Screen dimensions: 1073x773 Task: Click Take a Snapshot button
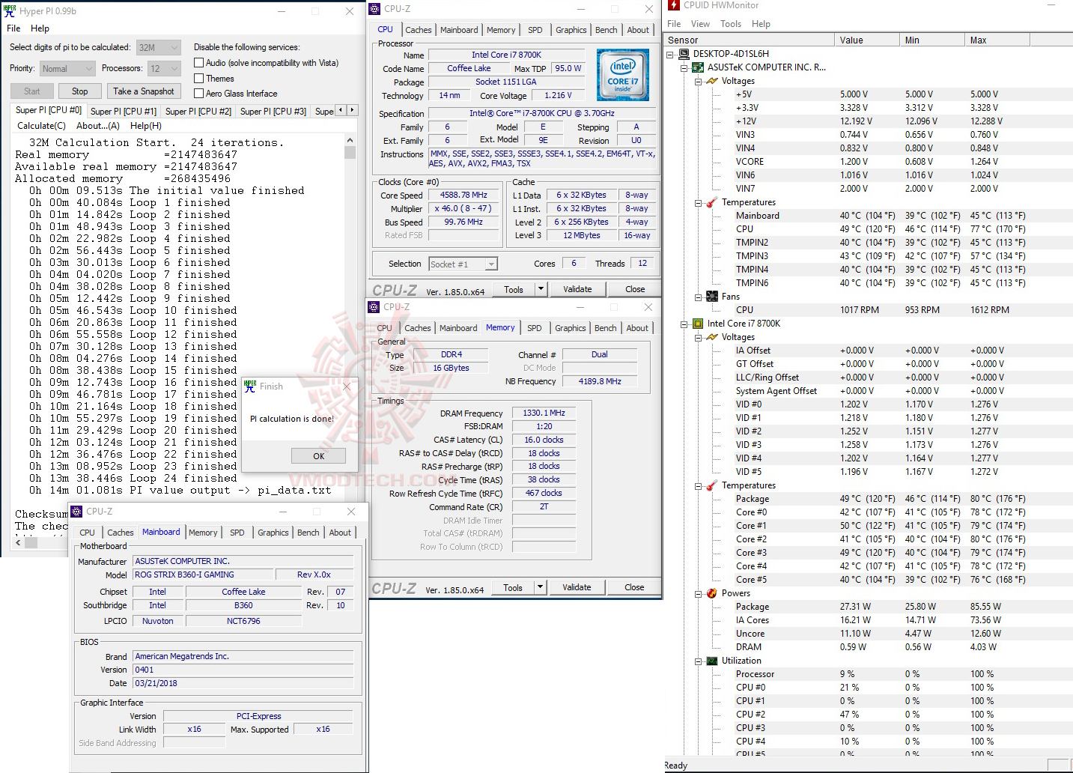point(144,91)
